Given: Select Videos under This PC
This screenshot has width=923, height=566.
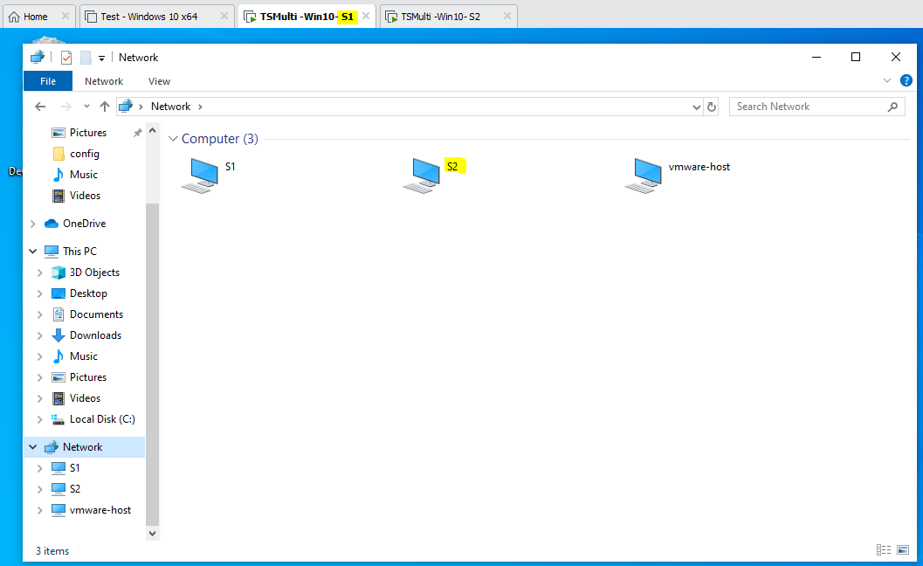Looking at the screenshot, I should click(x=85, y=398).
